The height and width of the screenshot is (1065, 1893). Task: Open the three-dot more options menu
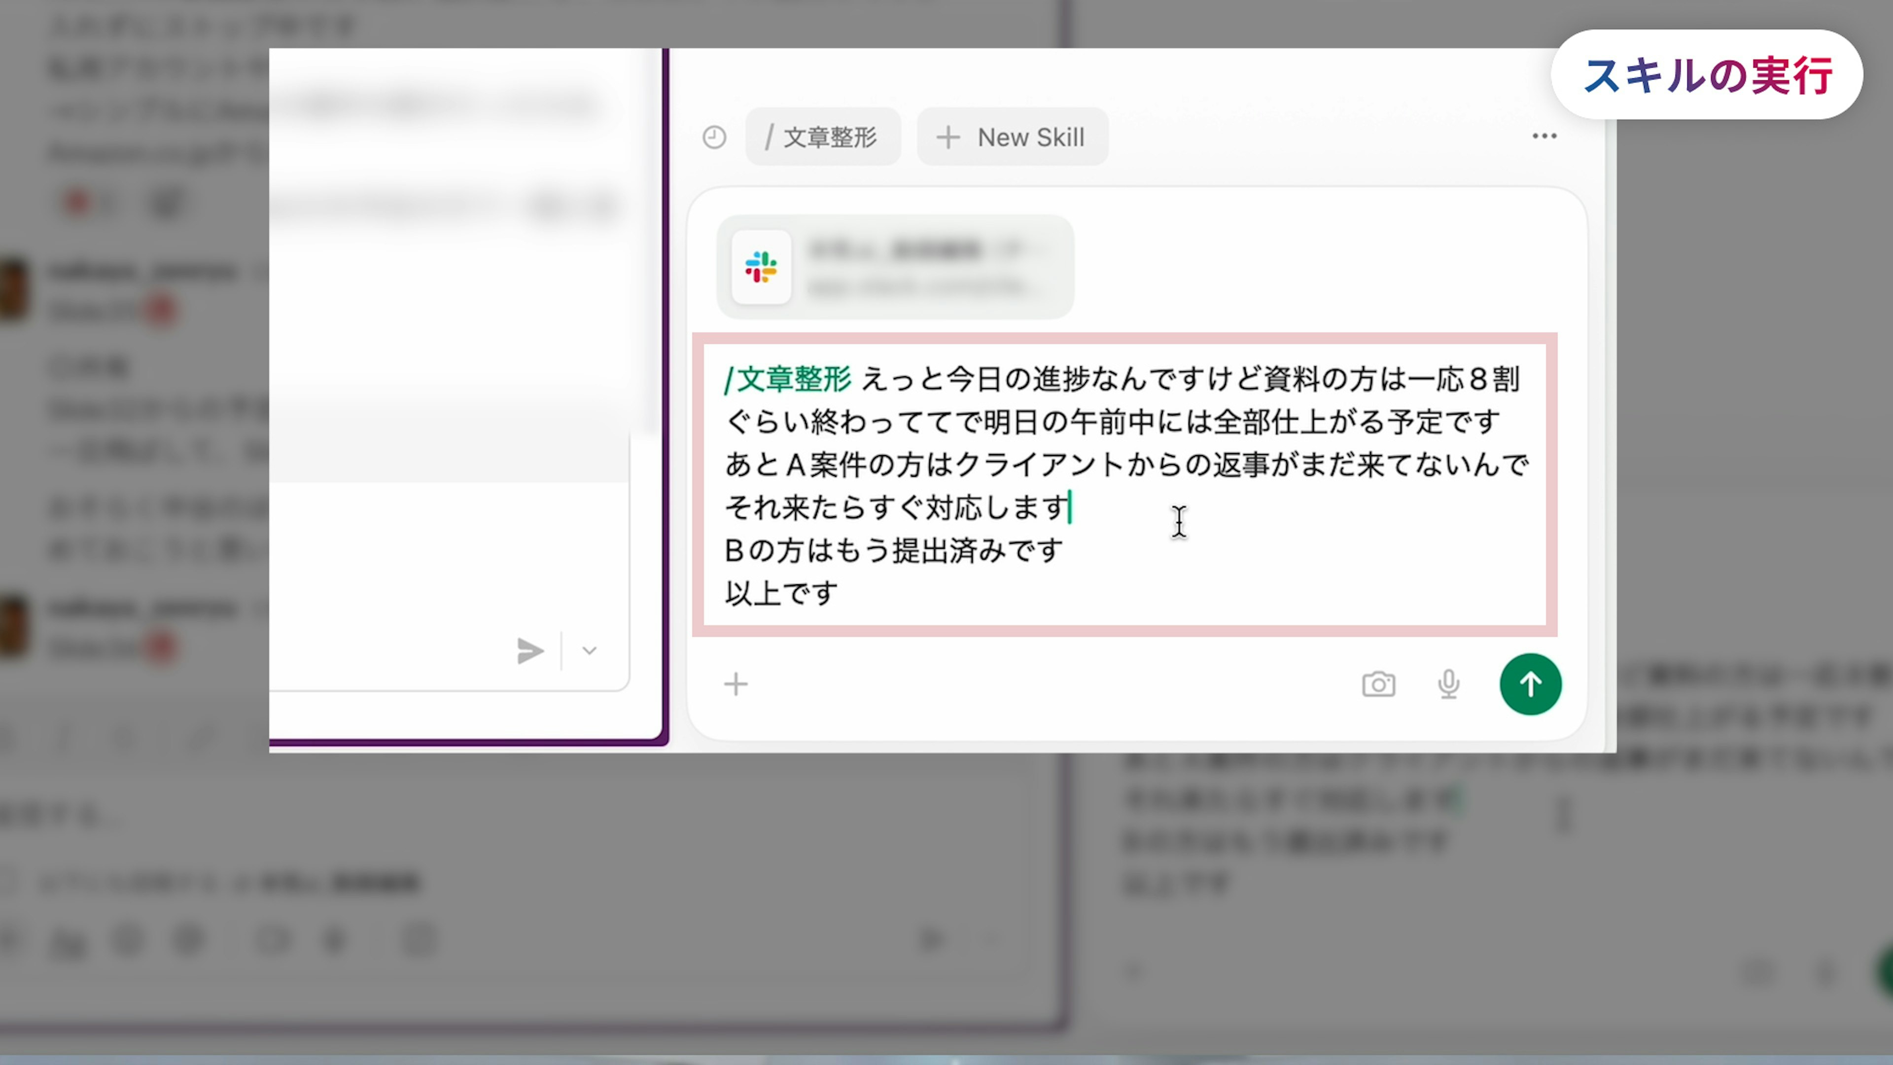pyautogui.click(x=1544, y=136)
